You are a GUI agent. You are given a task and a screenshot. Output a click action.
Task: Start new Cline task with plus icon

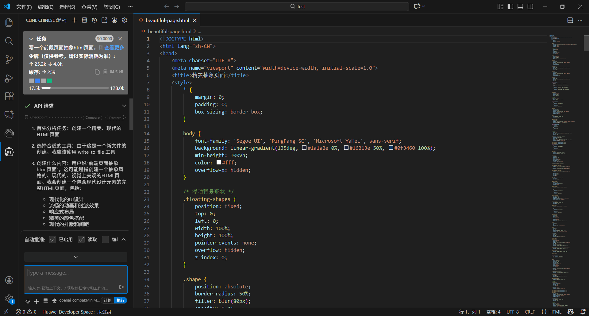coord(74,20)
